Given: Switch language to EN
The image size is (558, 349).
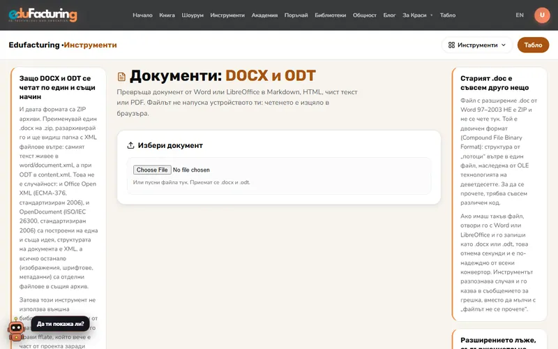Looking at the screenshot, I should pos(520,15).
